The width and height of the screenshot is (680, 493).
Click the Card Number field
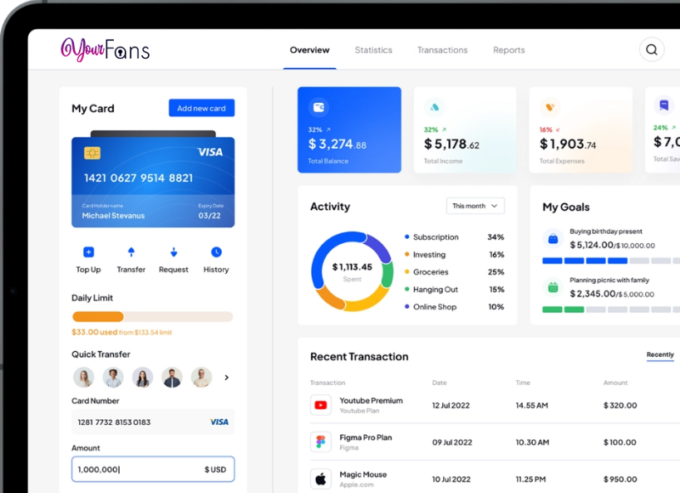(153, 422)
